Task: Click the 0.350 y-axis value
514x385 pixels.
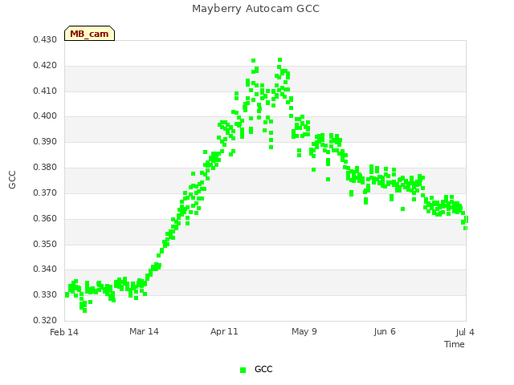Action: pyautogui.click(x=45, y=244)
